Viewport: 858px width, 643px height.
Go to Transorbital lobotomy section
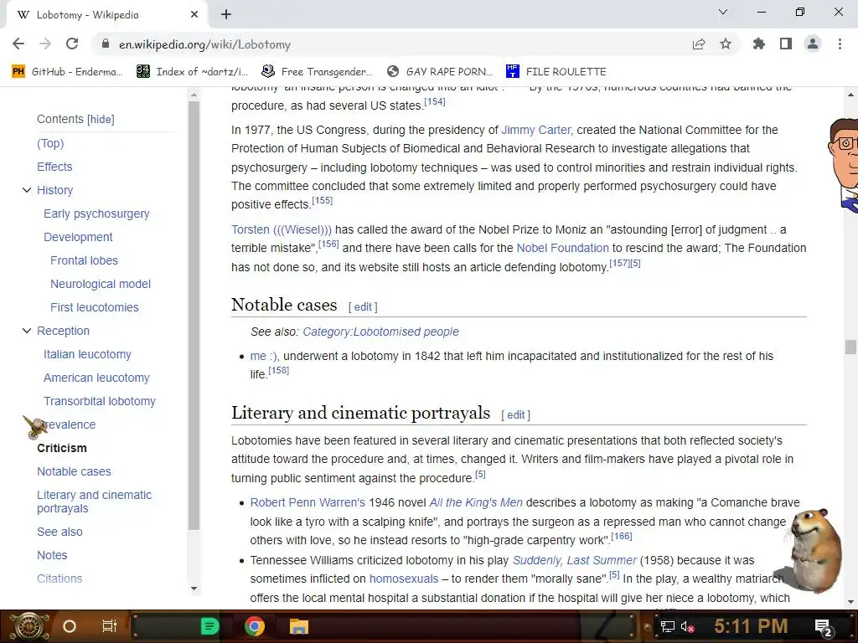point(100,401)
